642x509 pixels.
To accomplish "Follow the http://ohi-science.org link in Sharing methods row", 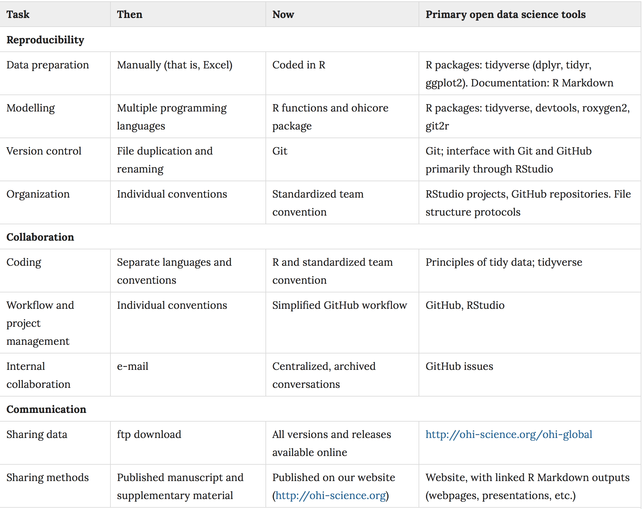I will coord(331,496).
